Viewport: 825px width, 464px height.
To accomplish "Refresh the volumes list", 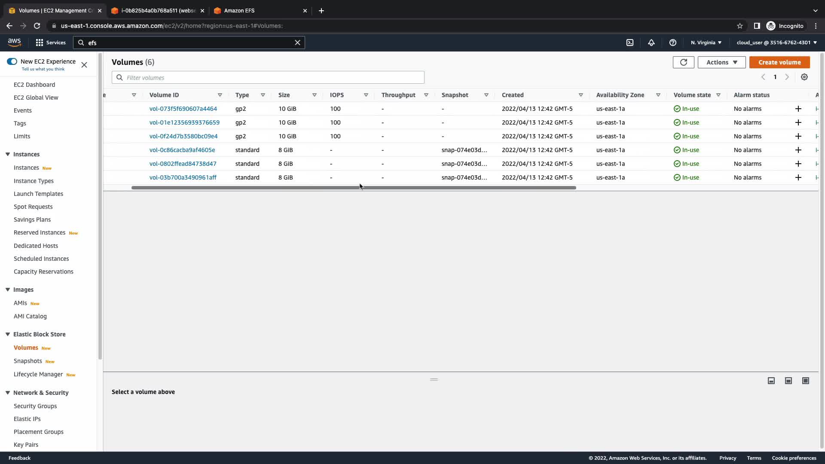I will click(683, 62).
